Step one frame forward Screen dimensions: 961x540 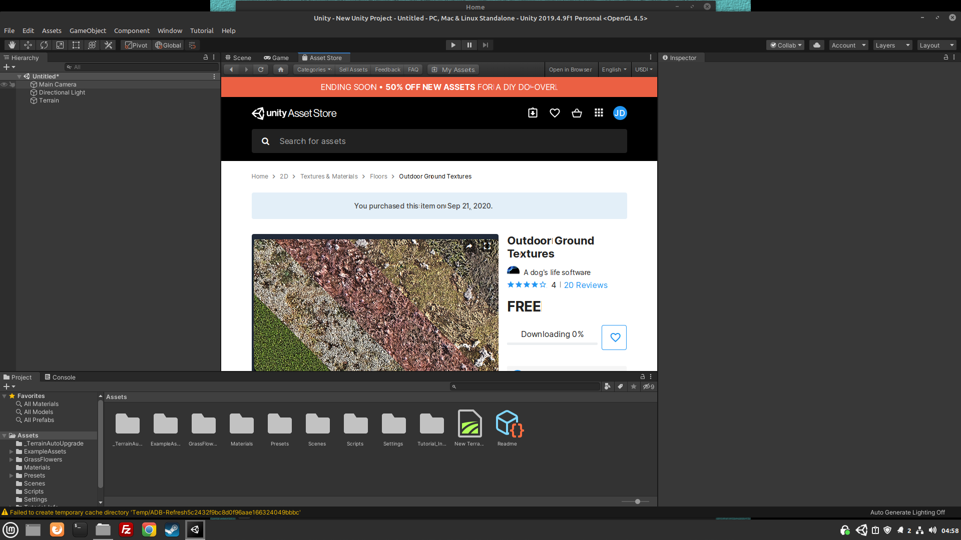pos(485,45)
